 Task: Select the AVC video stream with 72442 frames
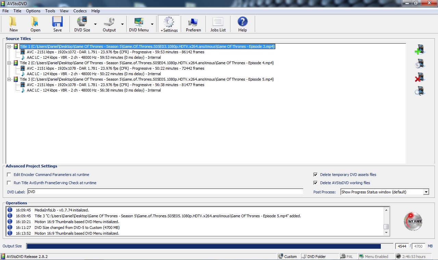click(x=116, y=68)
